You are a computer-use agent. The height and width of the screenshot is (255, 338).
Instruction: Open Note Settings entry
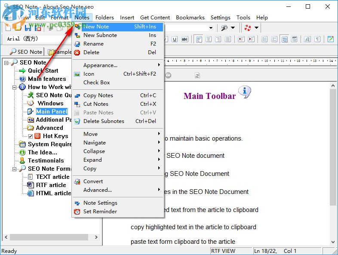pos(118,203)
